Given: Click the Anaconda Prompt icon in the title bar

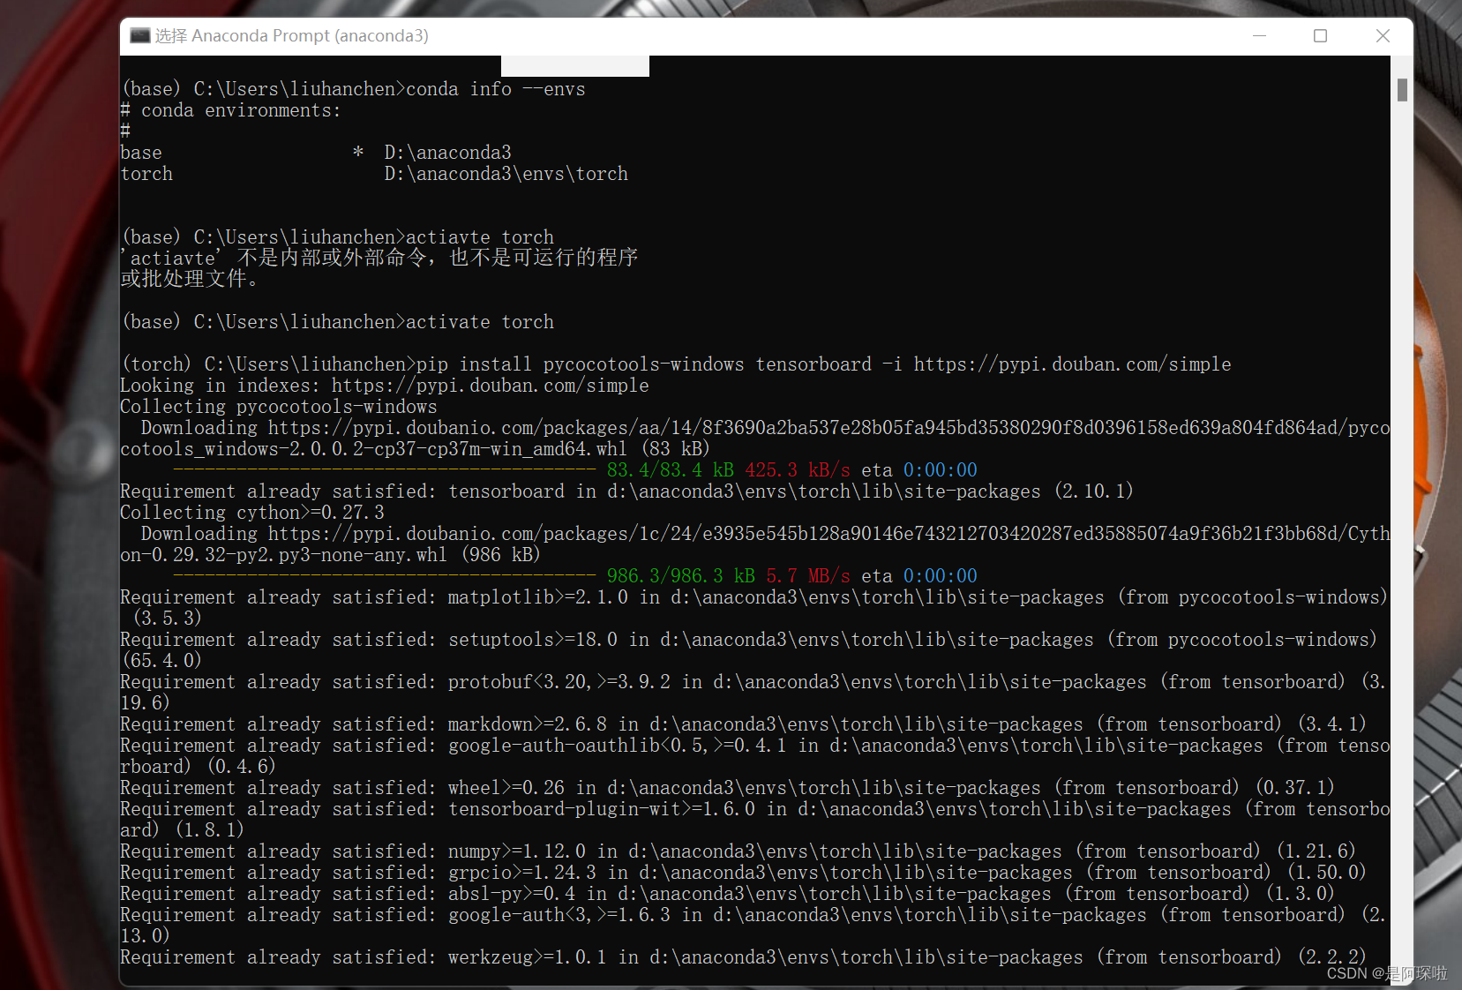Looking at the screenshot, I should coord(139,35).
